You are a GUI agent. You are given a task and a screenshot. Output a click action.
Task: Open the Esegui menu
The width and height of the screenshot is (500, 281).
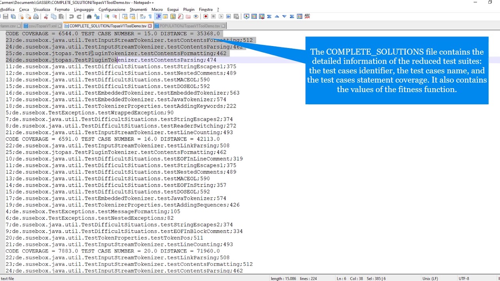pyautogui.click(x=173, y=9)
